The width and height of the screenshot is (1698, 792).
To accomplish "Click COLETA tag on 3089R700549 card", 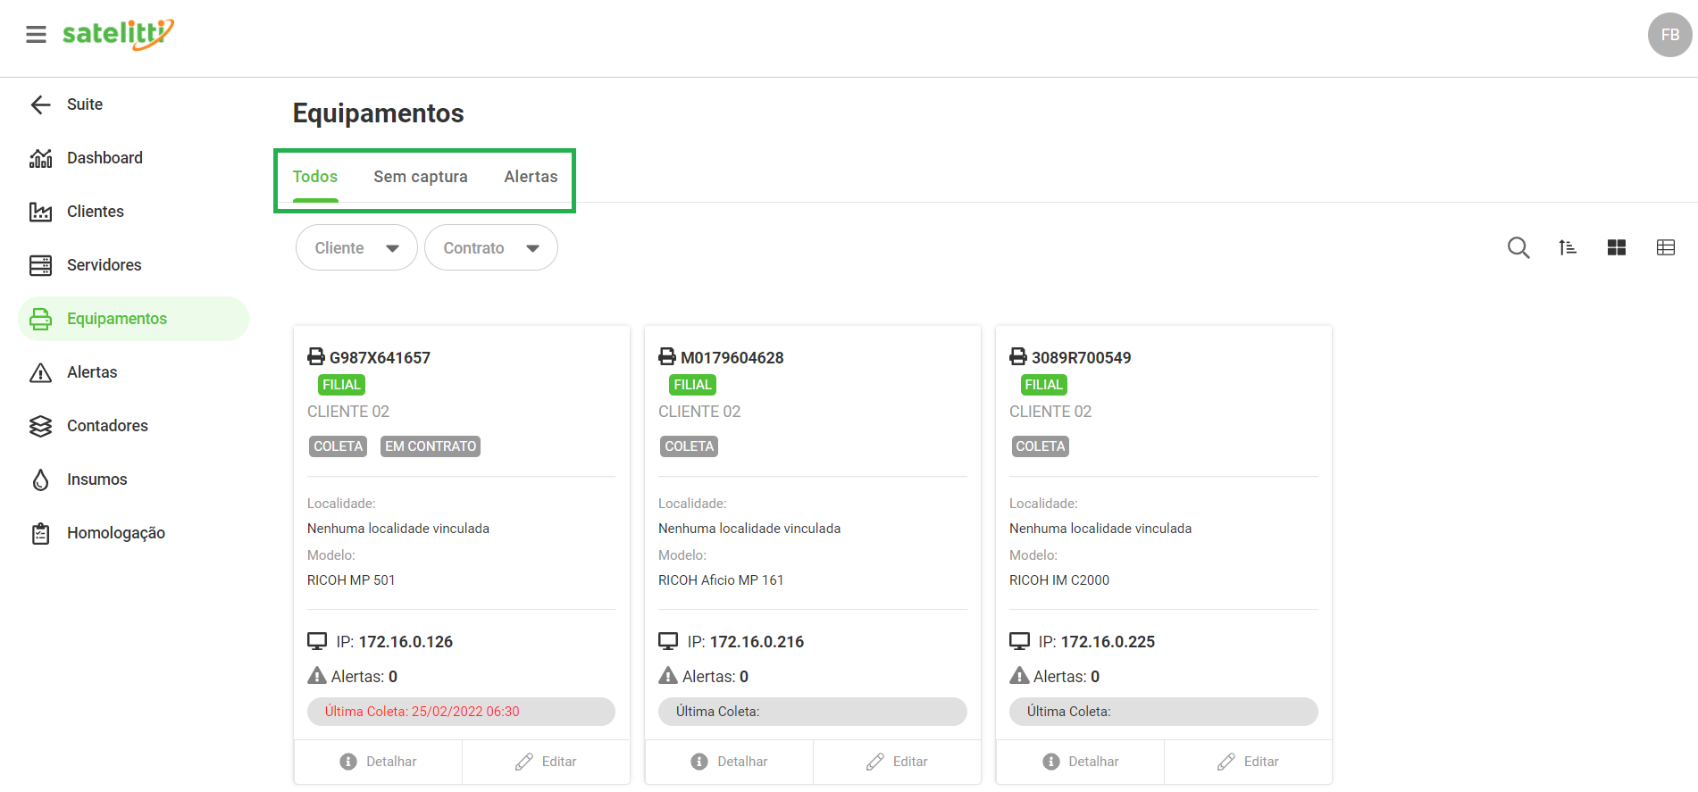I will (1040, 446).
